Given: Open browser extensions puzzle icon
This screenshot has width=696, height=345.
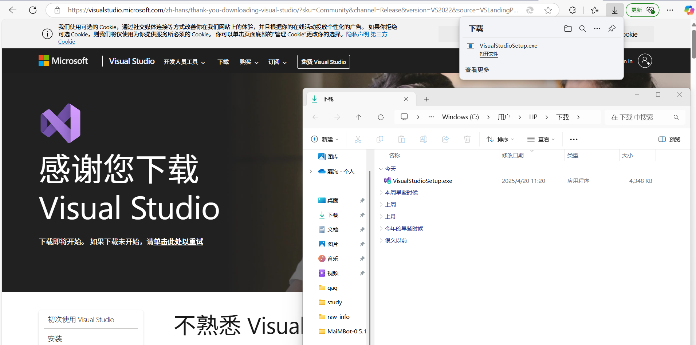Looking at the screenshot, I should [x=572, y=10].
